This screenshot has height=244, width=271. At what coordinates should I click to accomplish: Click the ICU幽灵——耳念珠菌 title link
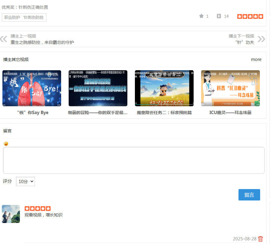[230, 113]
